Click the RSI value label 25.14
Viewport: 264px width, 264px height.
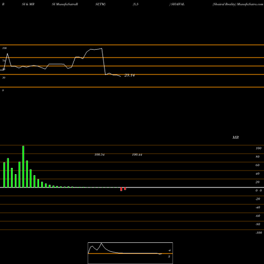(129, 76)
